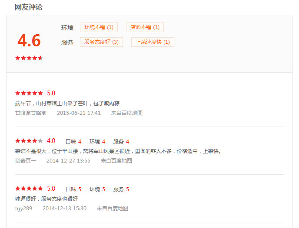The height and width of the screenshot is (228, 299).
Task: Select the 服务态度好 (3) tag
Action: click(x=101, y=42)
